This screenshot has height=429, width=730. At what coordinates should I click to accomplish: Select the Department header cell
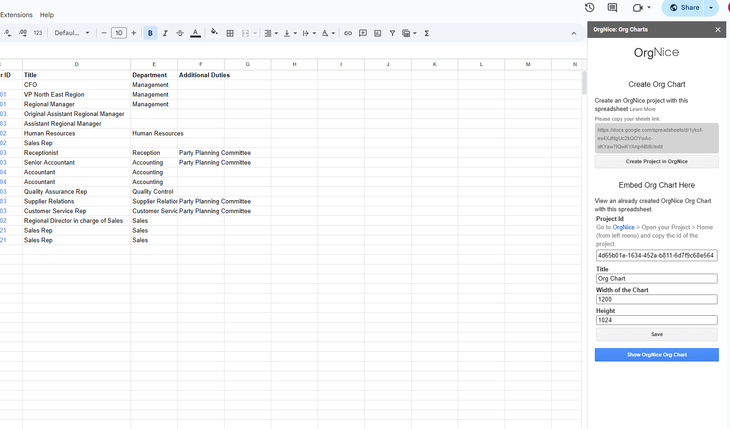(154, 75)
